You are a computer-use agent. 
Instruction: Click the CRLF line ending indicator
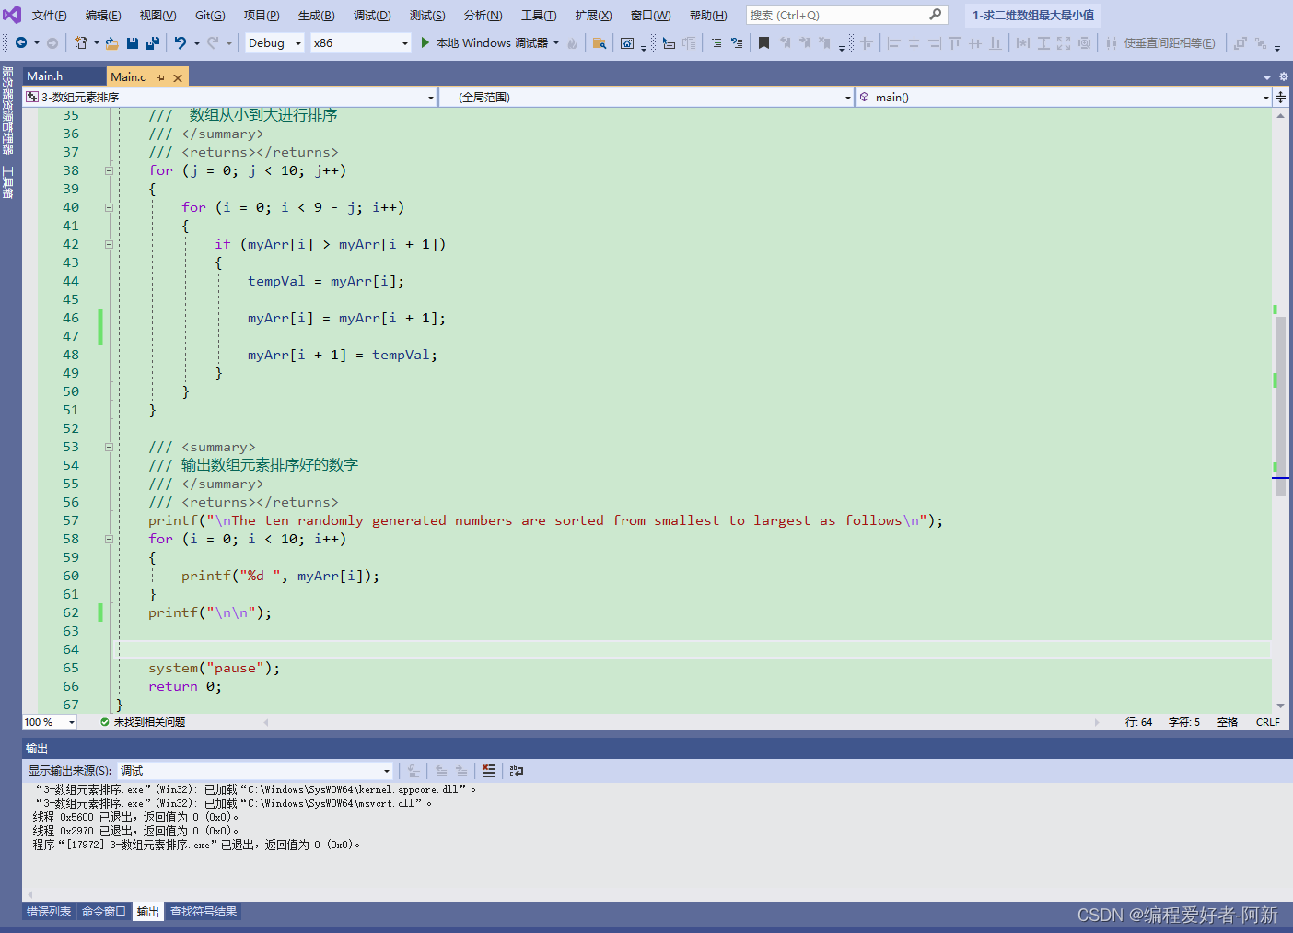click(x=1268, y=722)
